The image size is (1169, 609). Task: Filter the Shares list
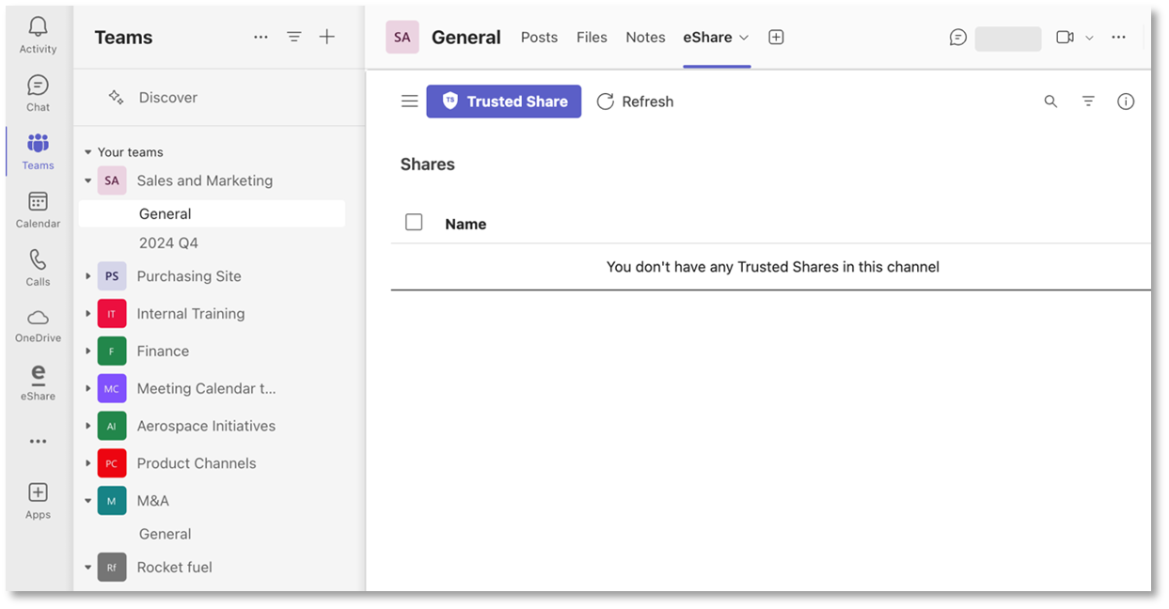coord(1088,101)
